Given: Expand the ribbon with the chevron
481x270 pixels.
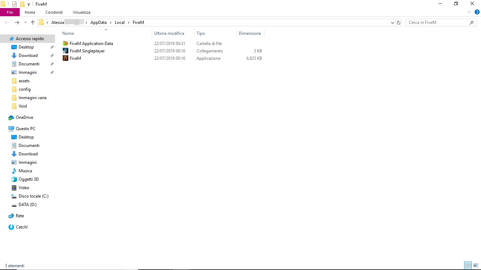Looking at the screenshot, I should (469, 12).
